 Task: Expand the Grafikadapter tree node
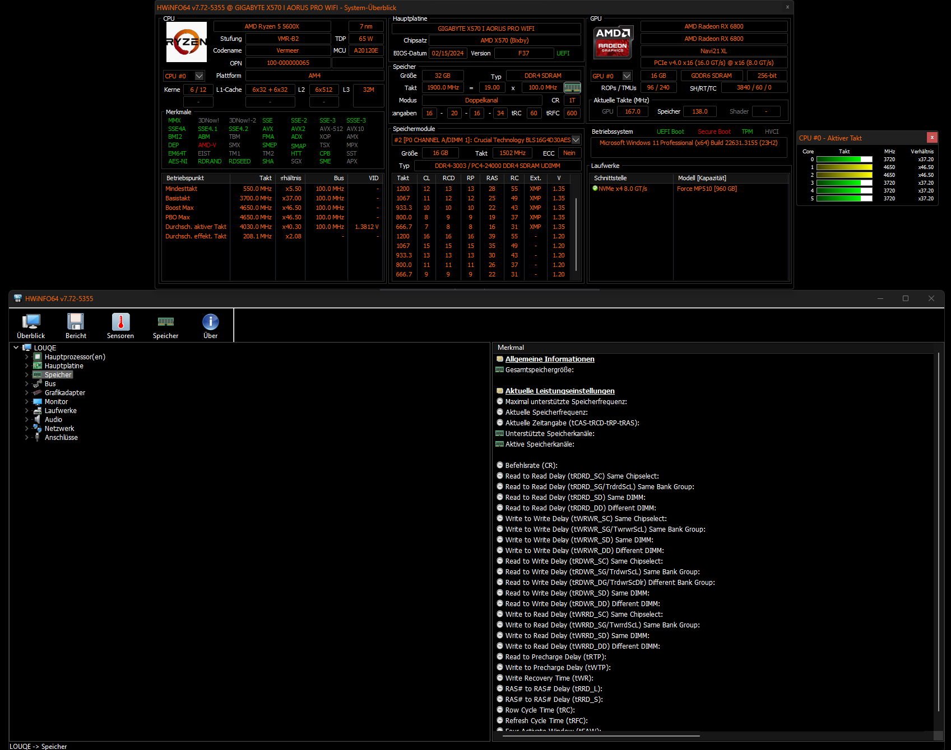pyautogui.click(x=26, y=392)
